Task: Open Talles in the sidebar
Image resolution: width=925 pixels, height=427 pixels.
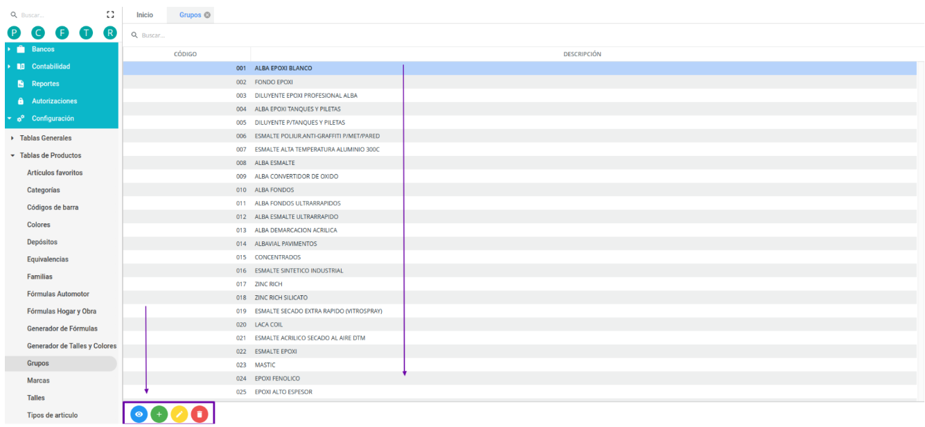Action: point(36,398)
